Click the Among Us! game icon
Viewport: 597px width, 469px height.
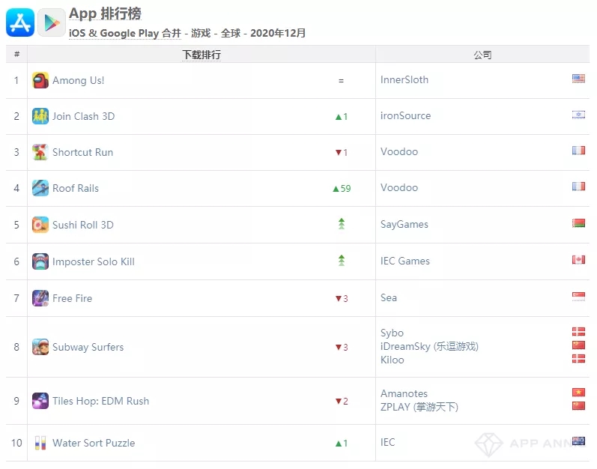tap(40, 80)
